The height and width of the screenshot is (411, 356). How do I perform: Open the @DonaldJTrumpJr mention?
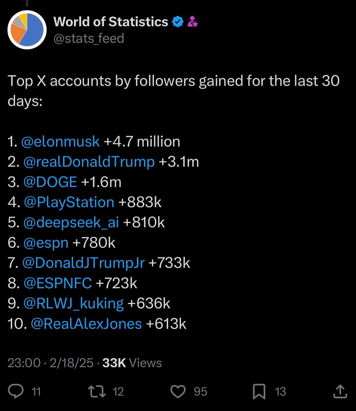(83, 263)
